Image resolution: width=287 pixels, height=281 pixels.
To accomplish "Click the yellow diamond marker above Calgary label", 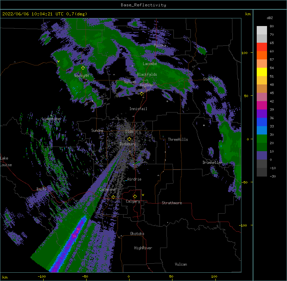I will (x=135, y=197).
